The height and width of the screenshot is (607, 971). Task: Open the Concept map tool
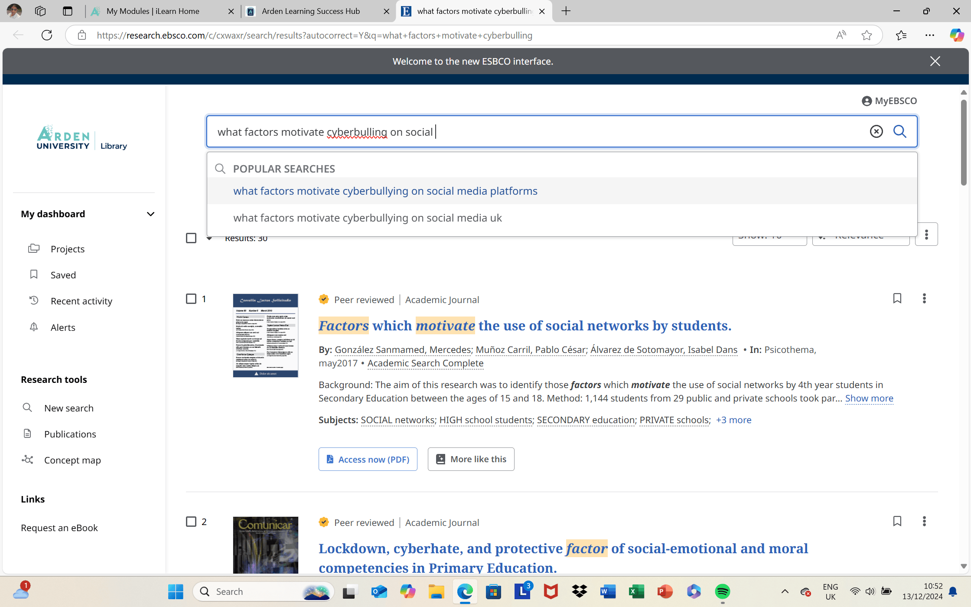tap(72, 460)
